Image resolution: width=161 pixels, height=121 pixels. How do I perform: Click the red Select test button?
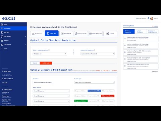pos(46,63)
